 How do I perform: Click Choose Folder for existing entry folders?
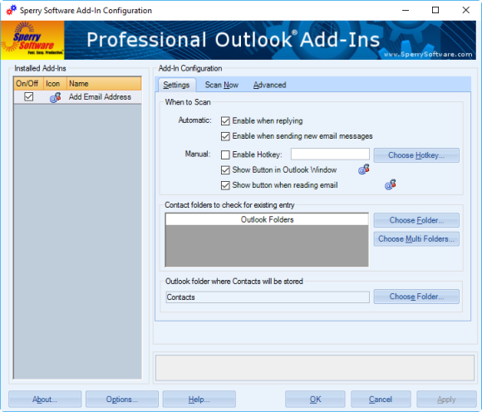click(416, 220)
